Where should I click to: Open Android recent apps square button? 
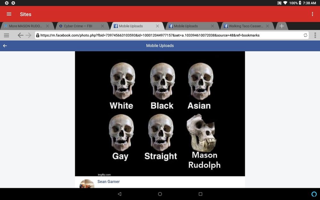pos(200,194)
